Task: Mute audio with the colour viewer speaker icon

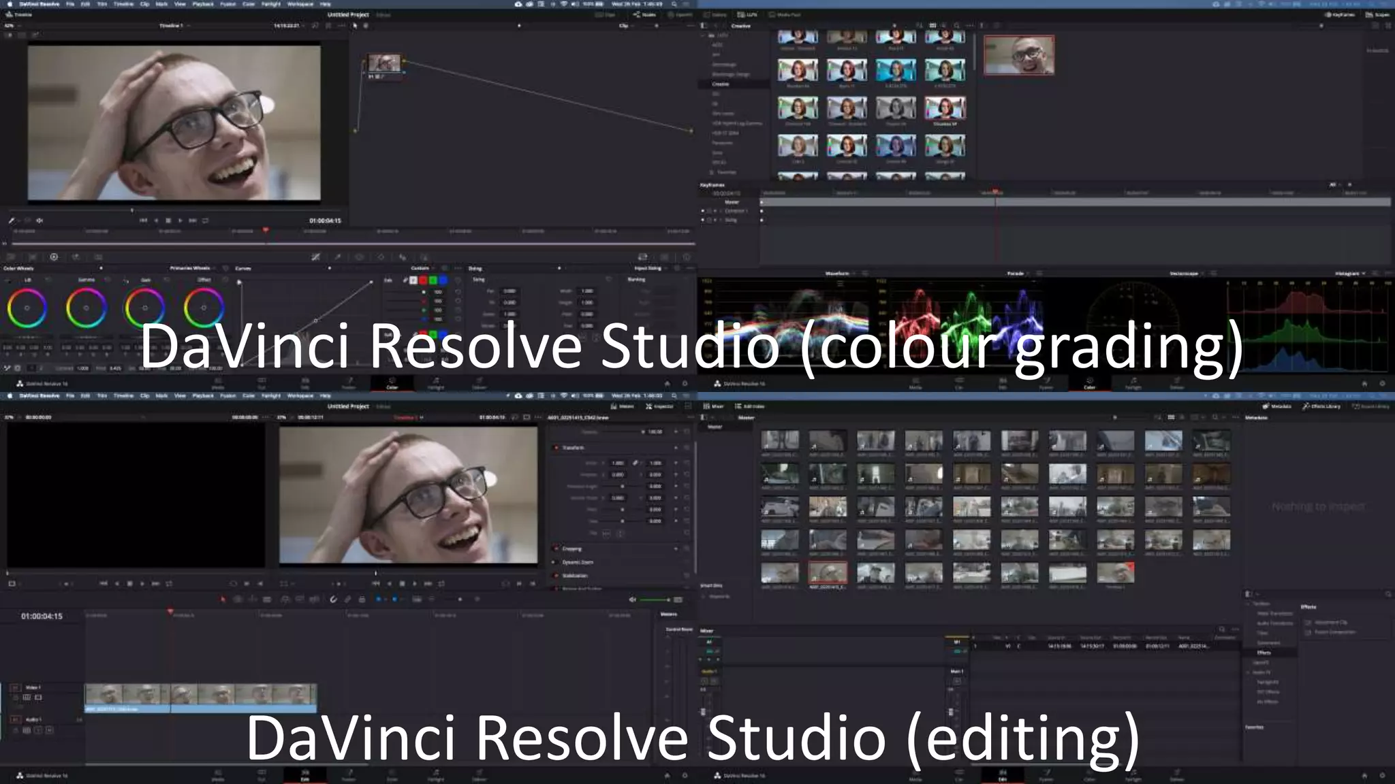Action: pos(40,220)
